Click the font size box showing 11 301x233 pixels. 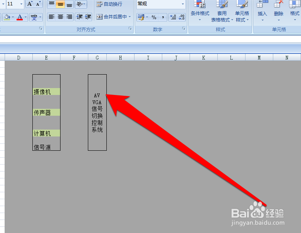point(13,4)
